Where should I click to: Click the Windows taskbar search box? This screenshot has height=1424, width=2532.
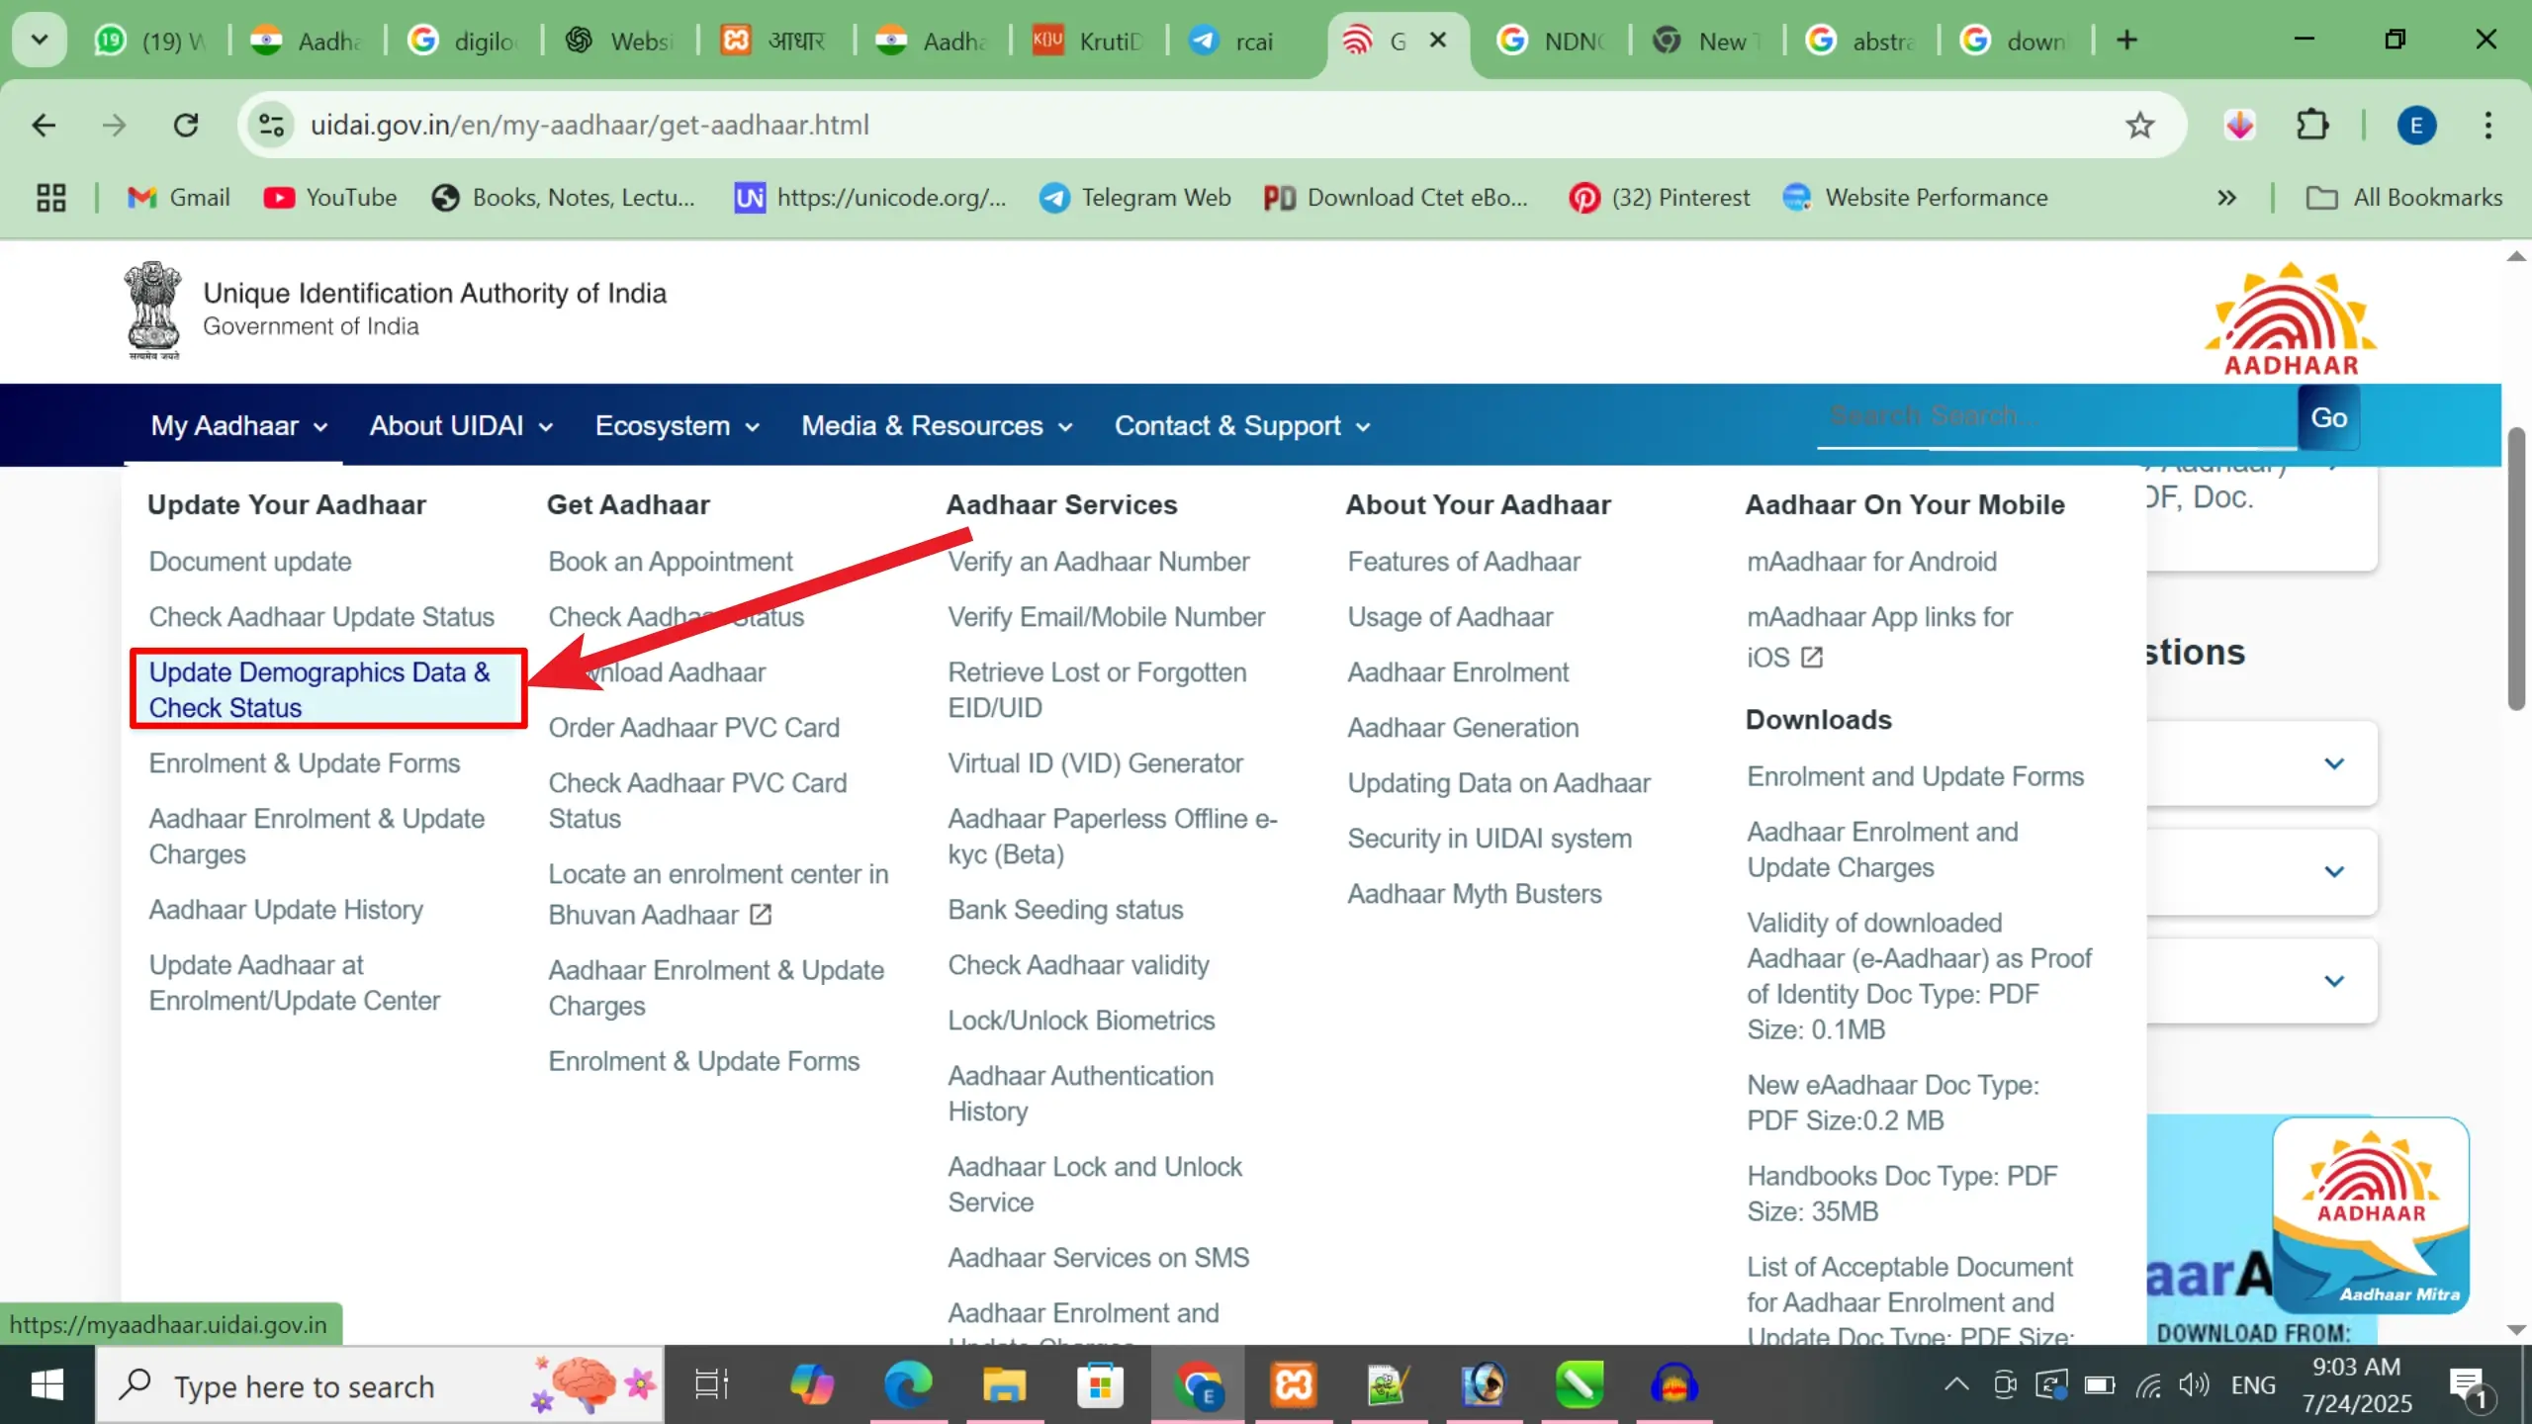point(380,1385)
